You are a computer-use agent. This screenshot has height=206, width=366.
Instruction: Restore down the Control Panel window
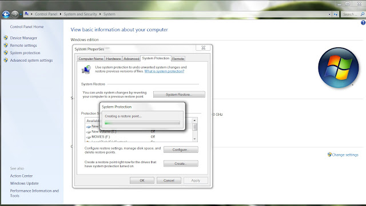pos(347,3)
